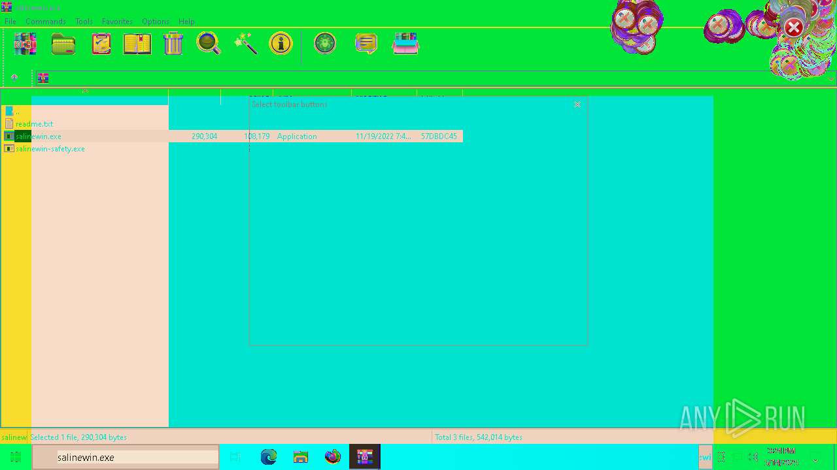This screenshot has width=837, height=470.
Task: Open the Commands menu
Action: [46, 22]
